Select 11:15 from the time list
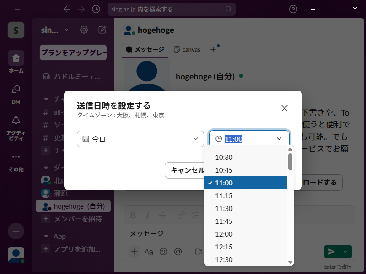The width and height of the screenshot is (366, 274). click(245, 196)
